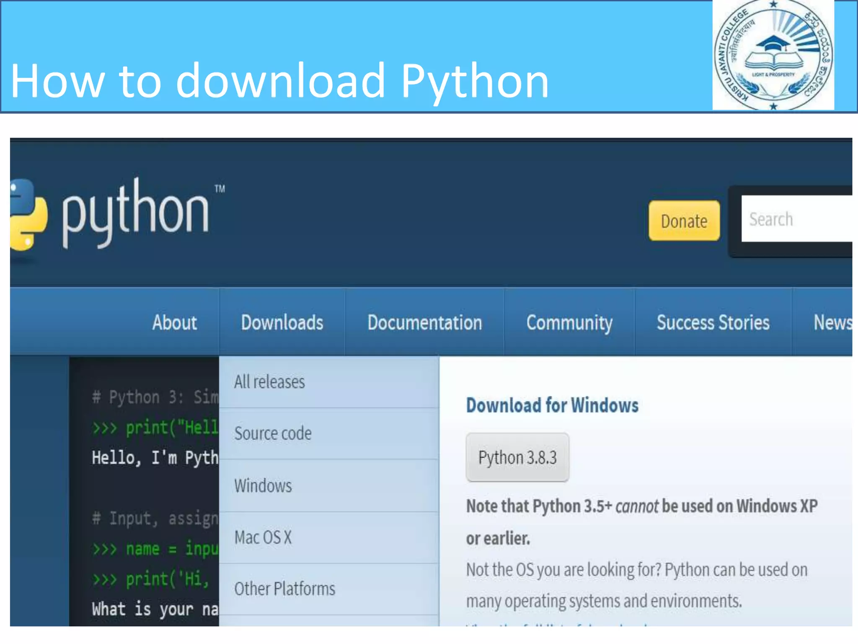The height and width of the screenshot is (644, 858).
Task: Choose Windows in the Downloads dropdown
Action: [329, 486]
